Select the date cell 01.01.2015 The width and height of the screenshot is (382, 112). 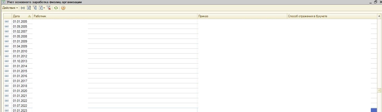coord(22,71)
